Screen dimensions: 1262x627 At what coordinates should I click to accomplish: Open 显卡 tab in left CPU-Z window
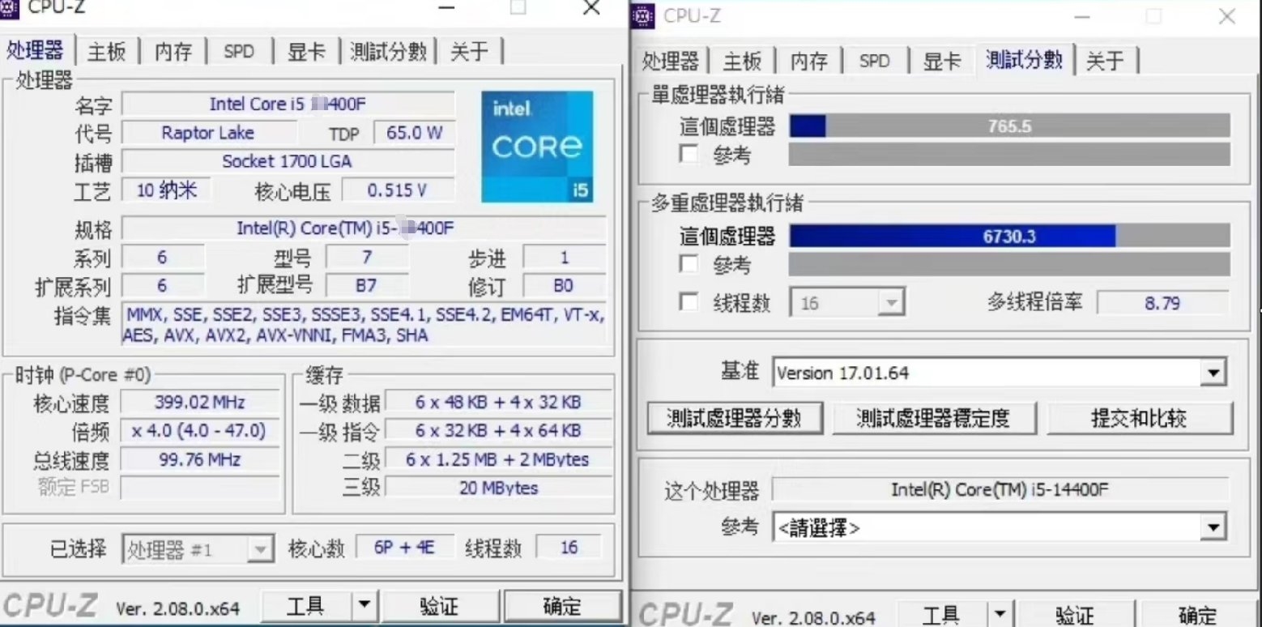pos(306,52)
